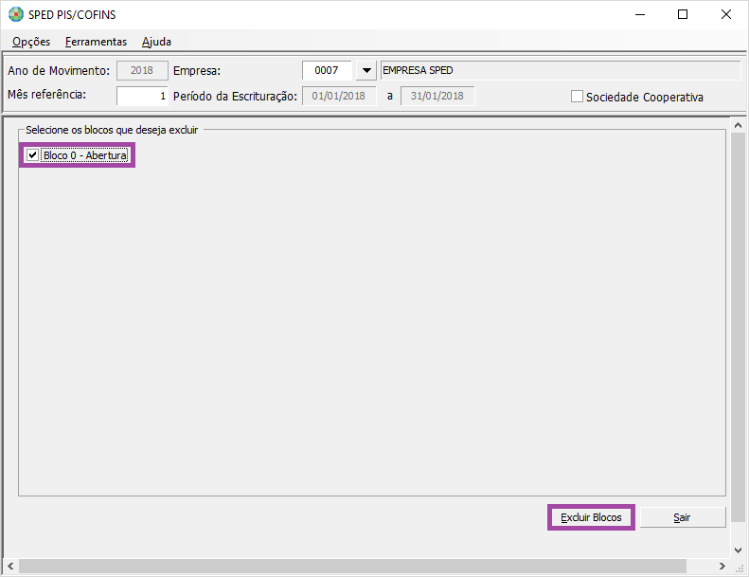Click the Ano de Movimento field
The width and height of the screenshot is (749, 577).
point(142,71)
